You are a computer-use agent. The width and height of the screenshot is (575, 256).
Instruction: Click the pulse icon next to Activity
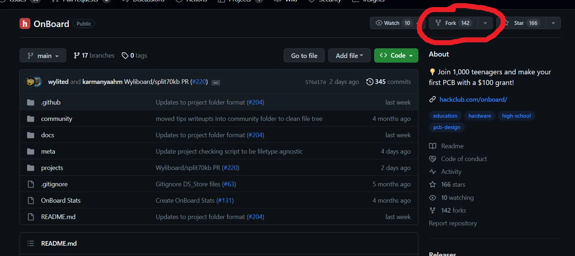433,172
